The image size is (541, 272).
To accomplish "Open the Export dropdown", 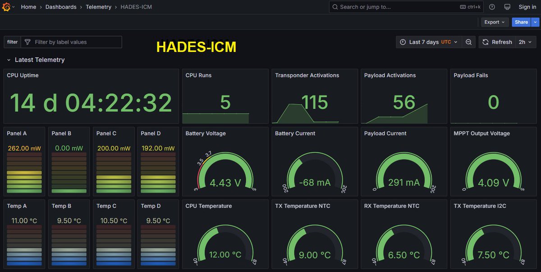I will pyautogui.click(x=495, y=22).
